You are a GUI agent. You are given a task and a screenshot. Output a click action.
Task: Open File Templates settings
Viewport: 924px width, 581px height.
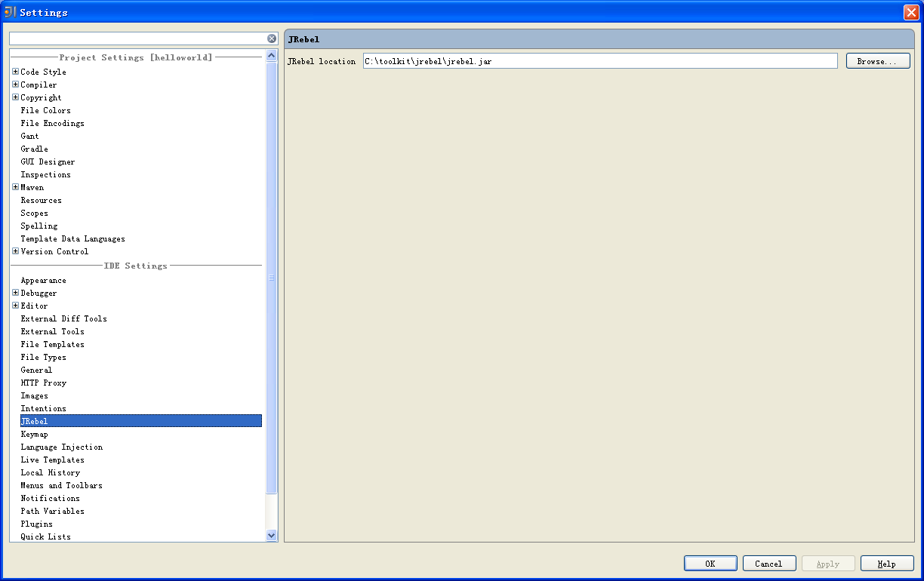53,344
